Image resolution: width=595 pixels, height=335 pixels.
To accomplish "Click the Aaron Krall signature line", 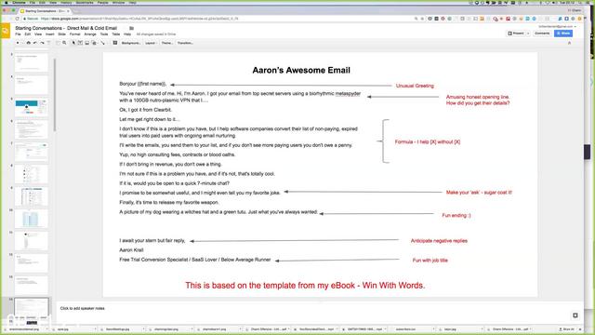I will coord(131,250).
